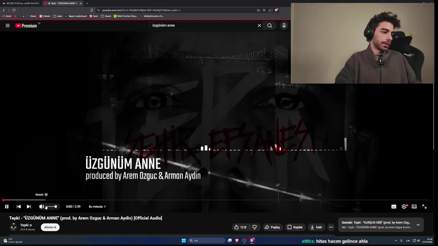The width and height of the screenshot is (438, 246).
Task: Open player settings gear
Action: pyautogui.click(x=404, y=207)
